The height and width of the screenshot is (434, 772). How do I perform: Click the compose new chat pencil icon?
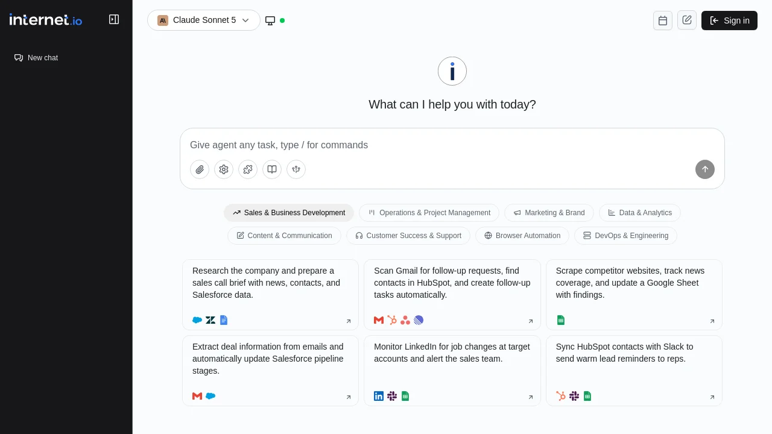point(687,20)
